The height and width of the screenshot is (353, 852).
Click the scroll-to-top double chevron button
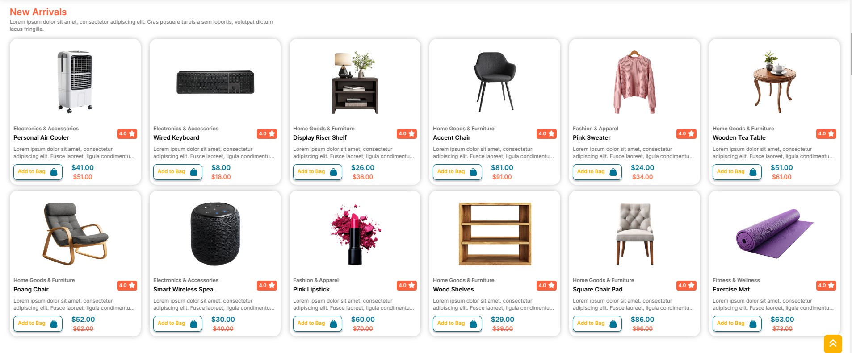point(833,343)
